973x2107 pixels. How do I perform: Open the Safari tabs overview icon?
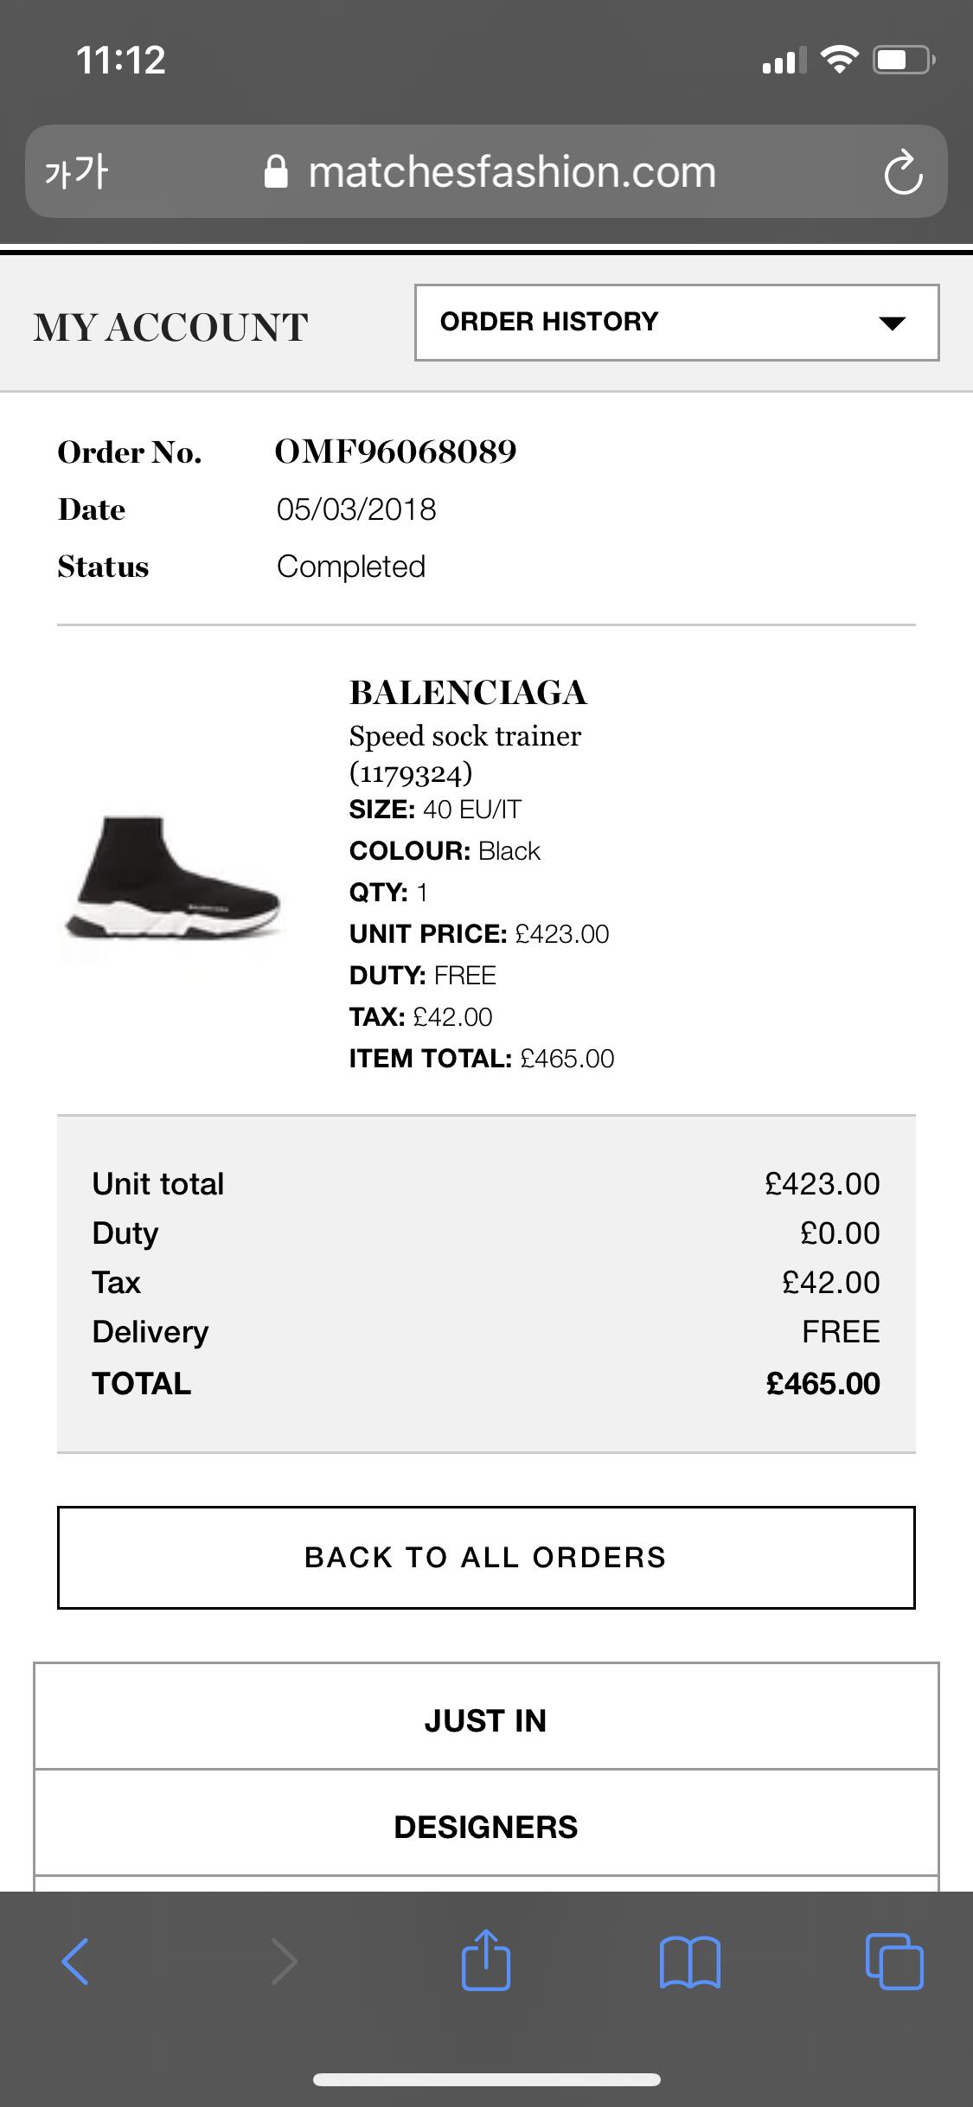[894, 1961]
